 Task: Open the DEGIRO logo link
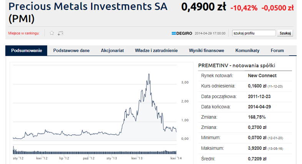(182, 33)
